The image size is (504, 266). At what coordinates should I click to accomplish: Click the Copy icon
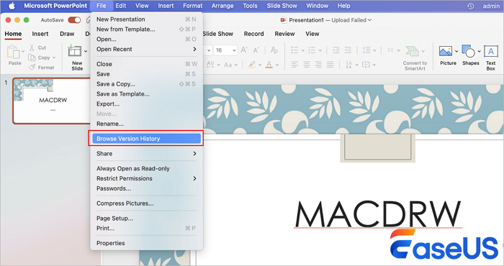tap(32, 58)
